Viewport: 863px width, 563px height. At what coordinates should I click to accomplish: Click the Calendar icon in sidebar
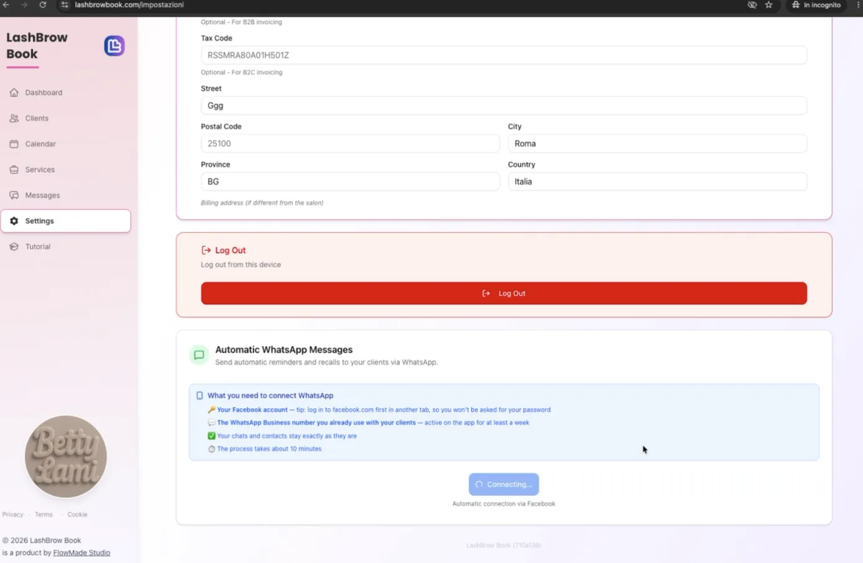point(14,144)
